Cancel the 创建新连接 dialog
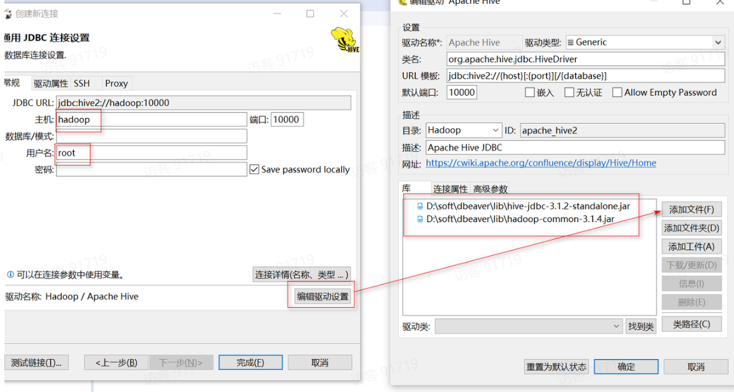Screen dimensions: 734x392 coord(319,362)
